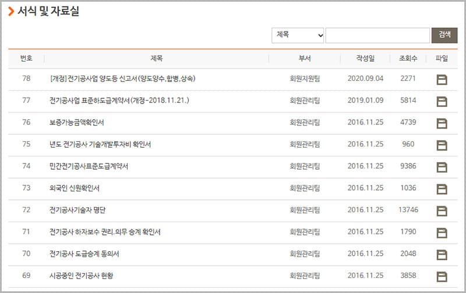
Task: Download attachment for post number 75
Action: tap(442, 145)
